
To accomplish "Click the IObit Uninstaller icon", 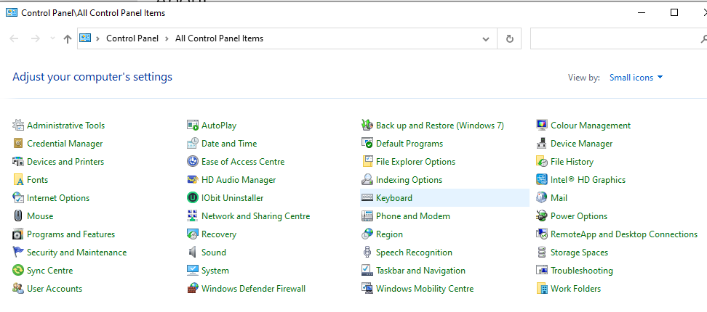I will tap(193, 198).
